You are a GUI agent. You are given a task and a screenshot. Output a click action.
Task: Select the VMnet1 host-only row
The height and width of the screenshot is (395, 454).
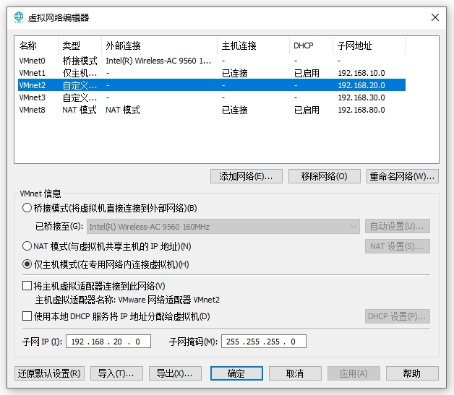[x=33, y=73]
